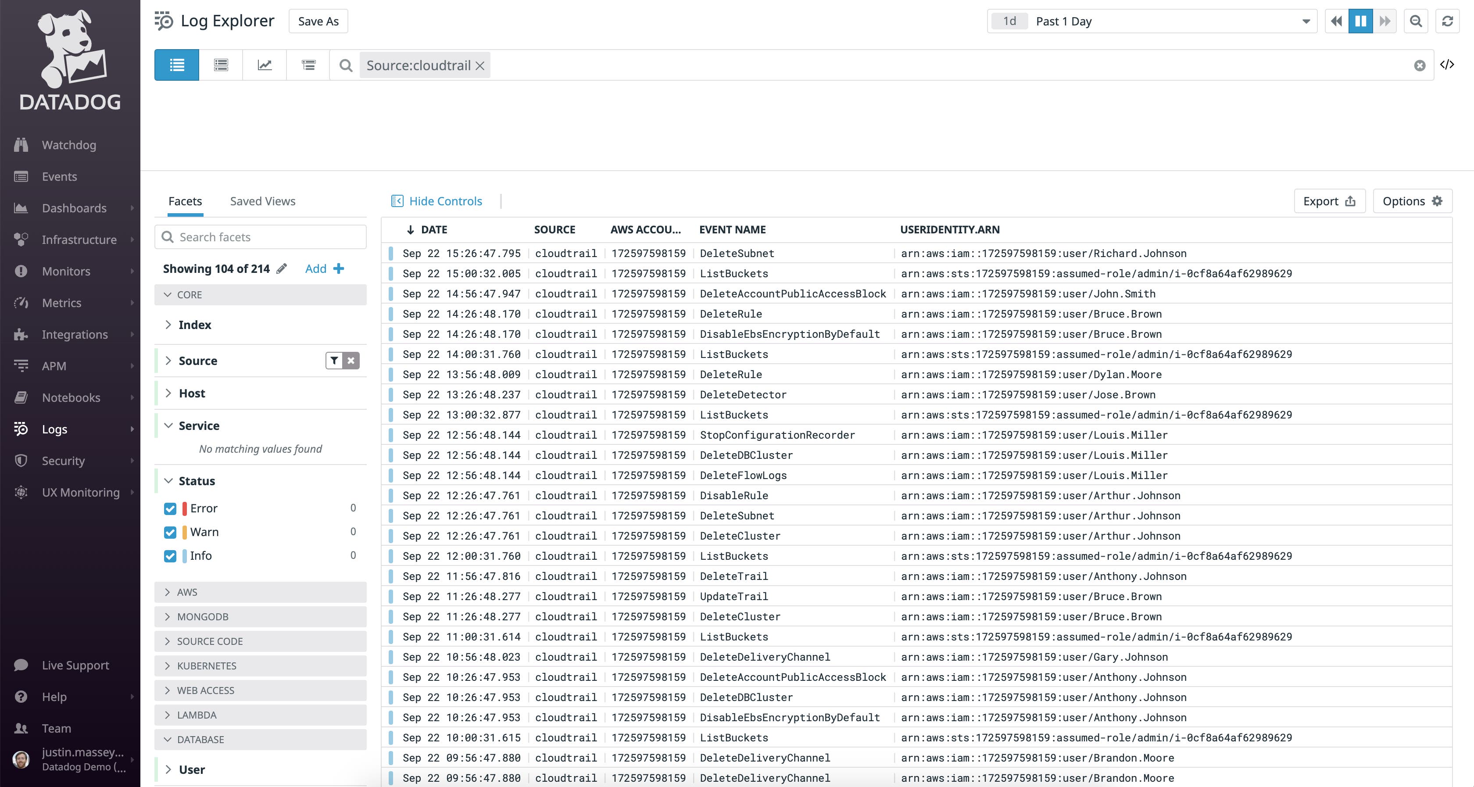This screenshot has width=1474, height=787.
Task: Click the Export button
Action: (1329, 201)
